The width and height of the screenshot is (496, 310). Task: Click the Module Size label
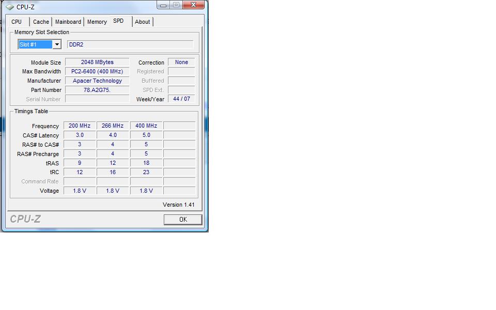46,63
